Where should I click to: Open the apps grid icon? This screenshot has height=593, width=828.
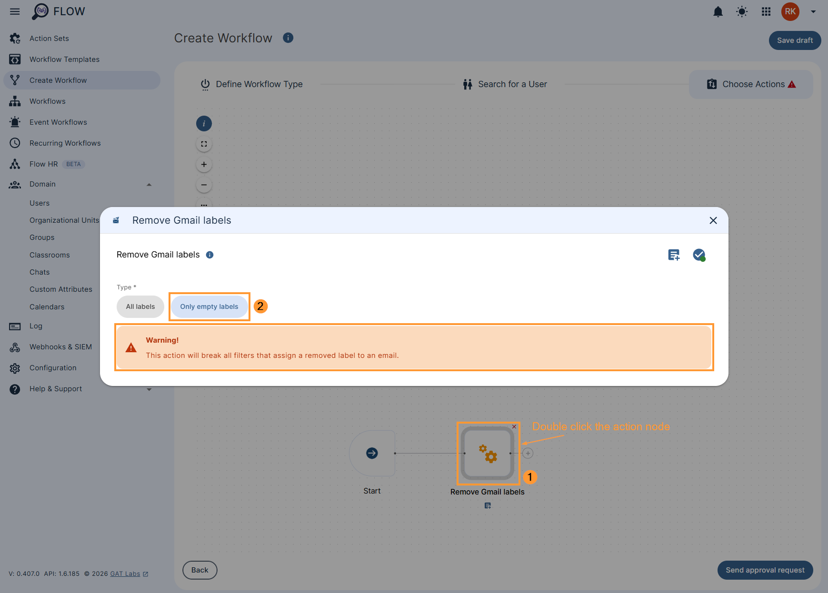coord(766,11)
